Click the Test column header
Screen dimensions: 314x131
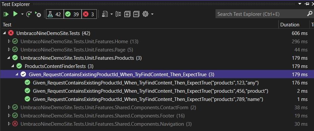point(7,25)
